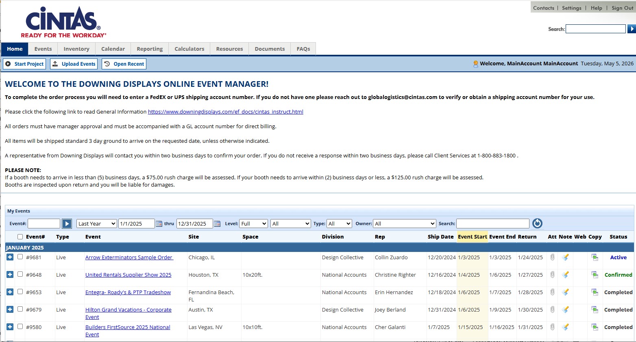This screenshot has height=342, width=636.
Task: Open the Resources tab
Action: 229,49
